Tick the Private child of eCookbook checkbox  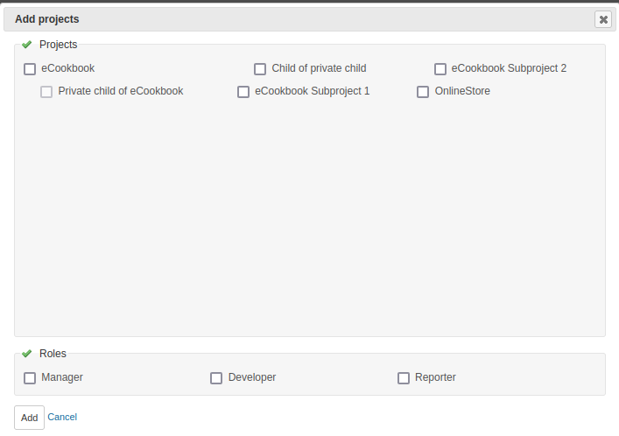coord(46,92)
